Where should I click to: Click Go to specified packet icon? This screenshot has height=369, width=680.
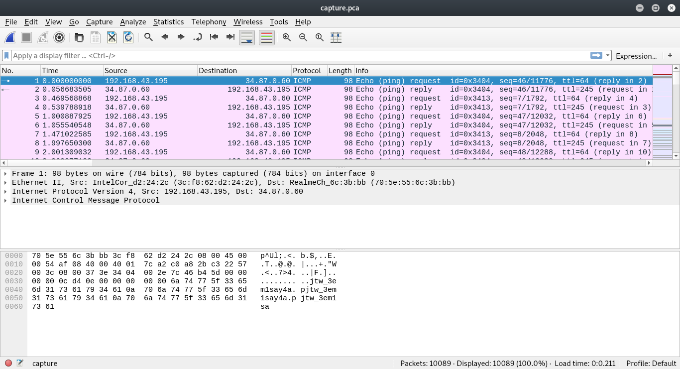pyautogui.click(x=198, y=37)
